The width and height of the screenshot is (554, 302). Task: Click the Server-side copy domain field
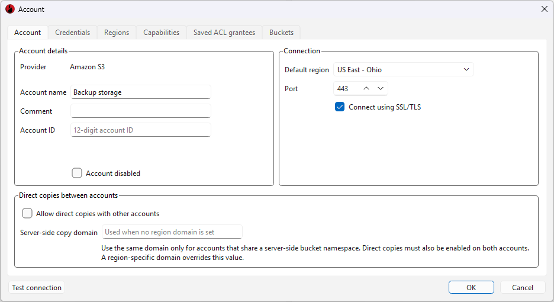(x=172, y=232)
